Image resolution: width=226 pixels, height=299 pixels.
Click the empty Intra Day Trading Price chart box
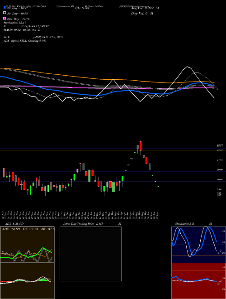(90, 254)
